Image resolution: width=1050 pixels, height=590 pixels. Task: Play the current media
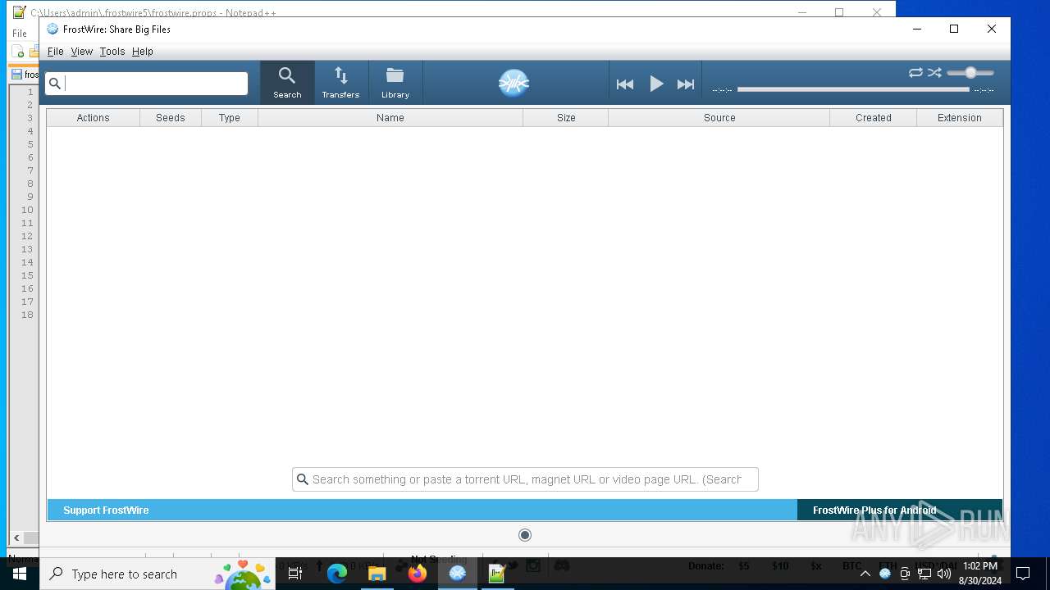(x=656, y=84)
